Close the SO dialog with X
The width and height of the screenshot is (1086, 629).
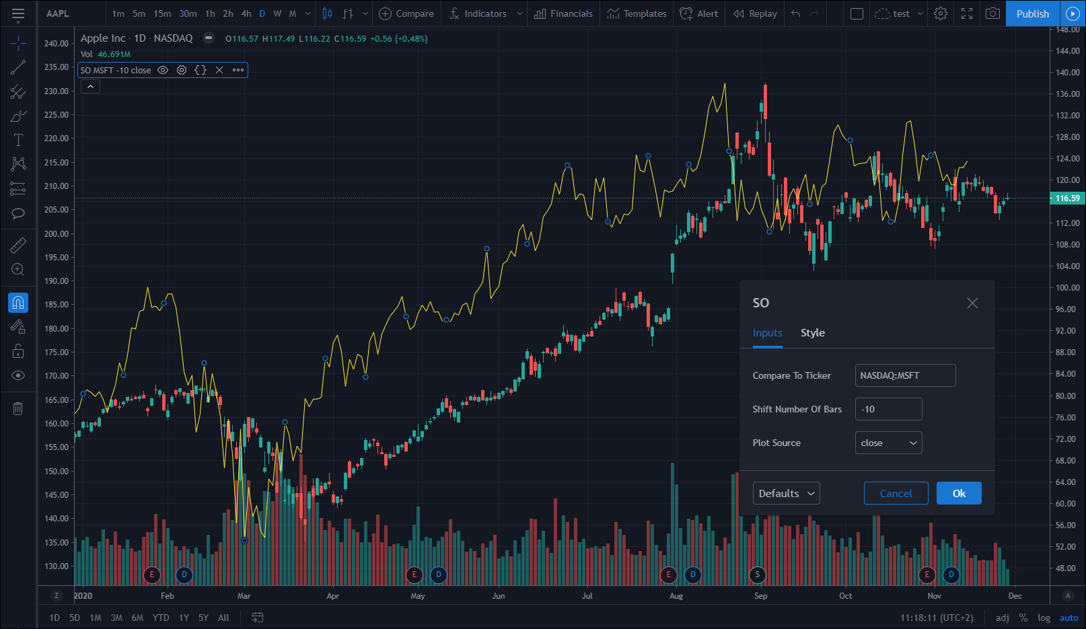pos(972,303)
